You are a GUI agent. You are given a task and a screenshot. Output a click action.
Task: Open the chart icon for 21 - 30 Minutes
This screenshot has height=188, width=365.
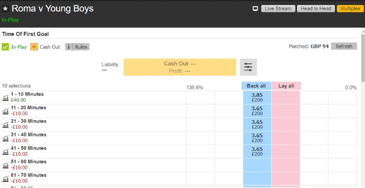[x=5, y=125]
